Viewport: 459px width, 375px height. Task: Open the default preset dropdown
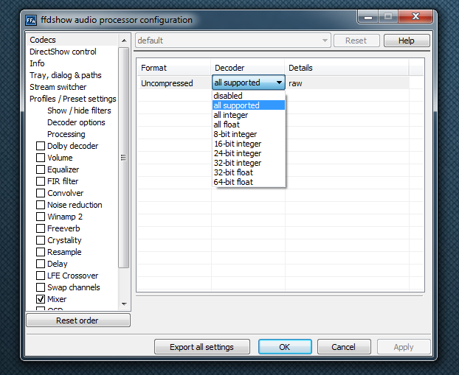click(x=233, y=41)
